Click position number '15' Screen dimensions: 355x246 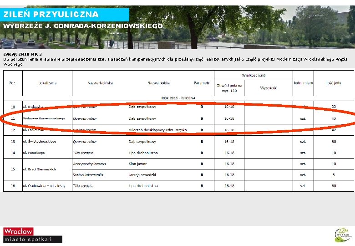tap(13, 169)
